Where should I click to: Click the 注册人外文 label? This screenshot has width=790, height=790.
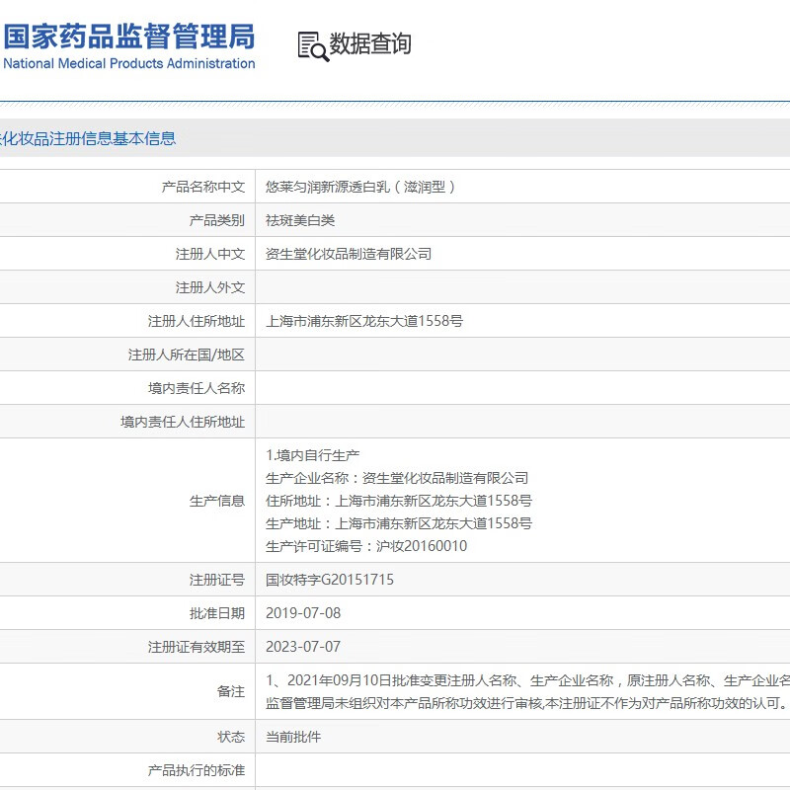[210, 287]
